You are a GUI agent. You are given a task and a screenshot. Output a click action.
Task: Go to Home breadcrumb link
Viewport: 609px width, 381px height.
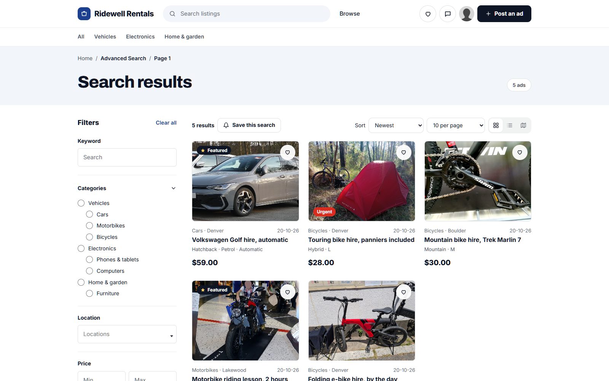85,58
